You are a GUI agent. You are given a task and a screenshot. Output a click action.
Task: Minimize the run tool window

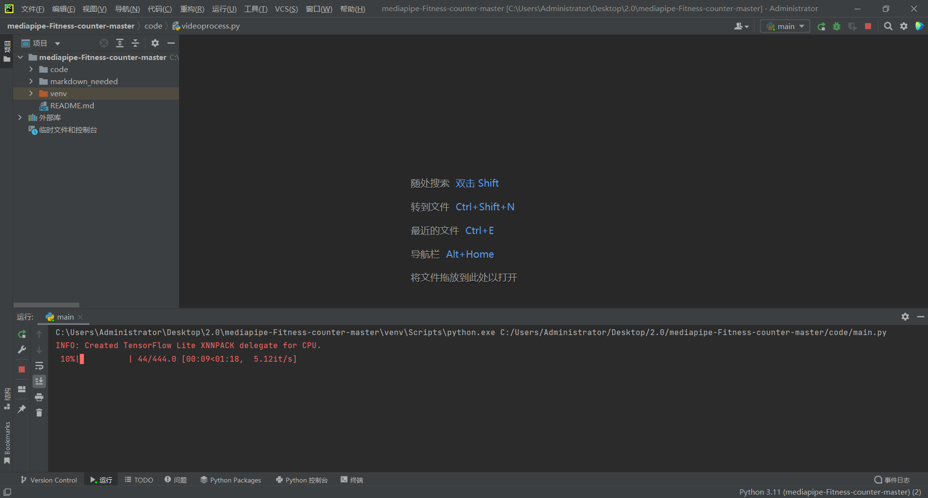tap(921, 317)
